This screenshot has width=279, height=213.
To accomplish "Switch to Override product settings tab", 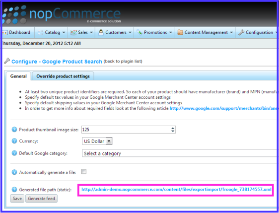I will point(63,76).
